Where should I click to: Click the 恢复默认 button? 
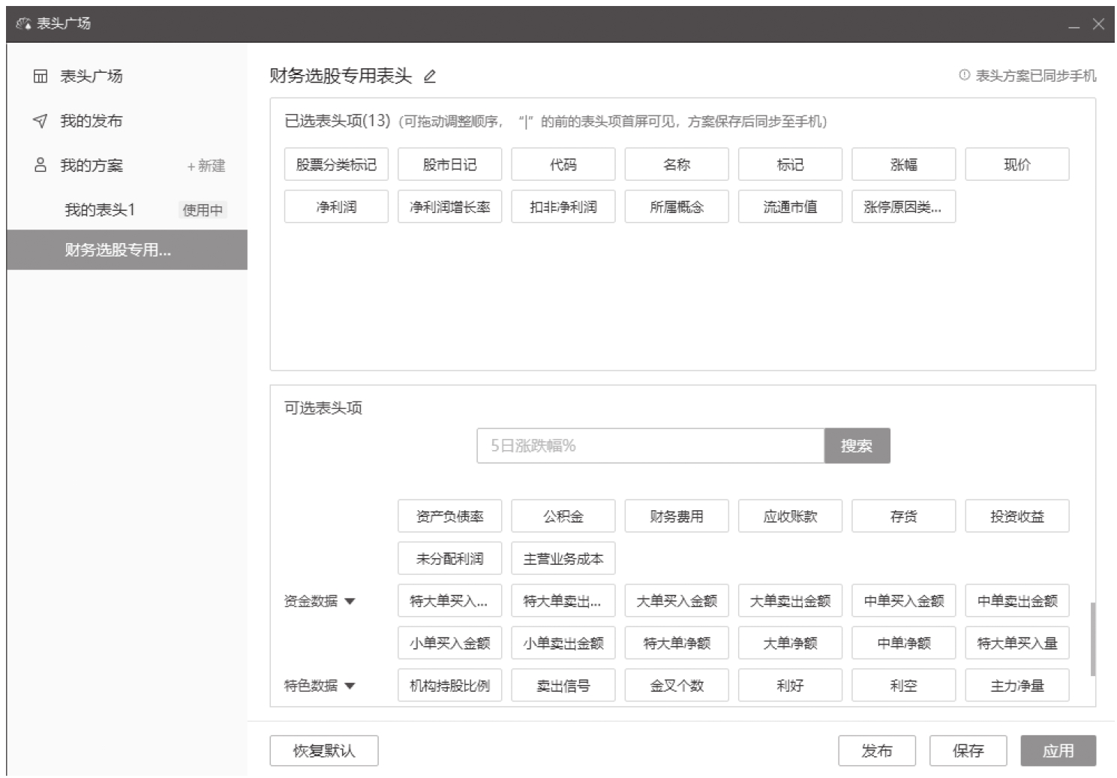tap(324, 750)
